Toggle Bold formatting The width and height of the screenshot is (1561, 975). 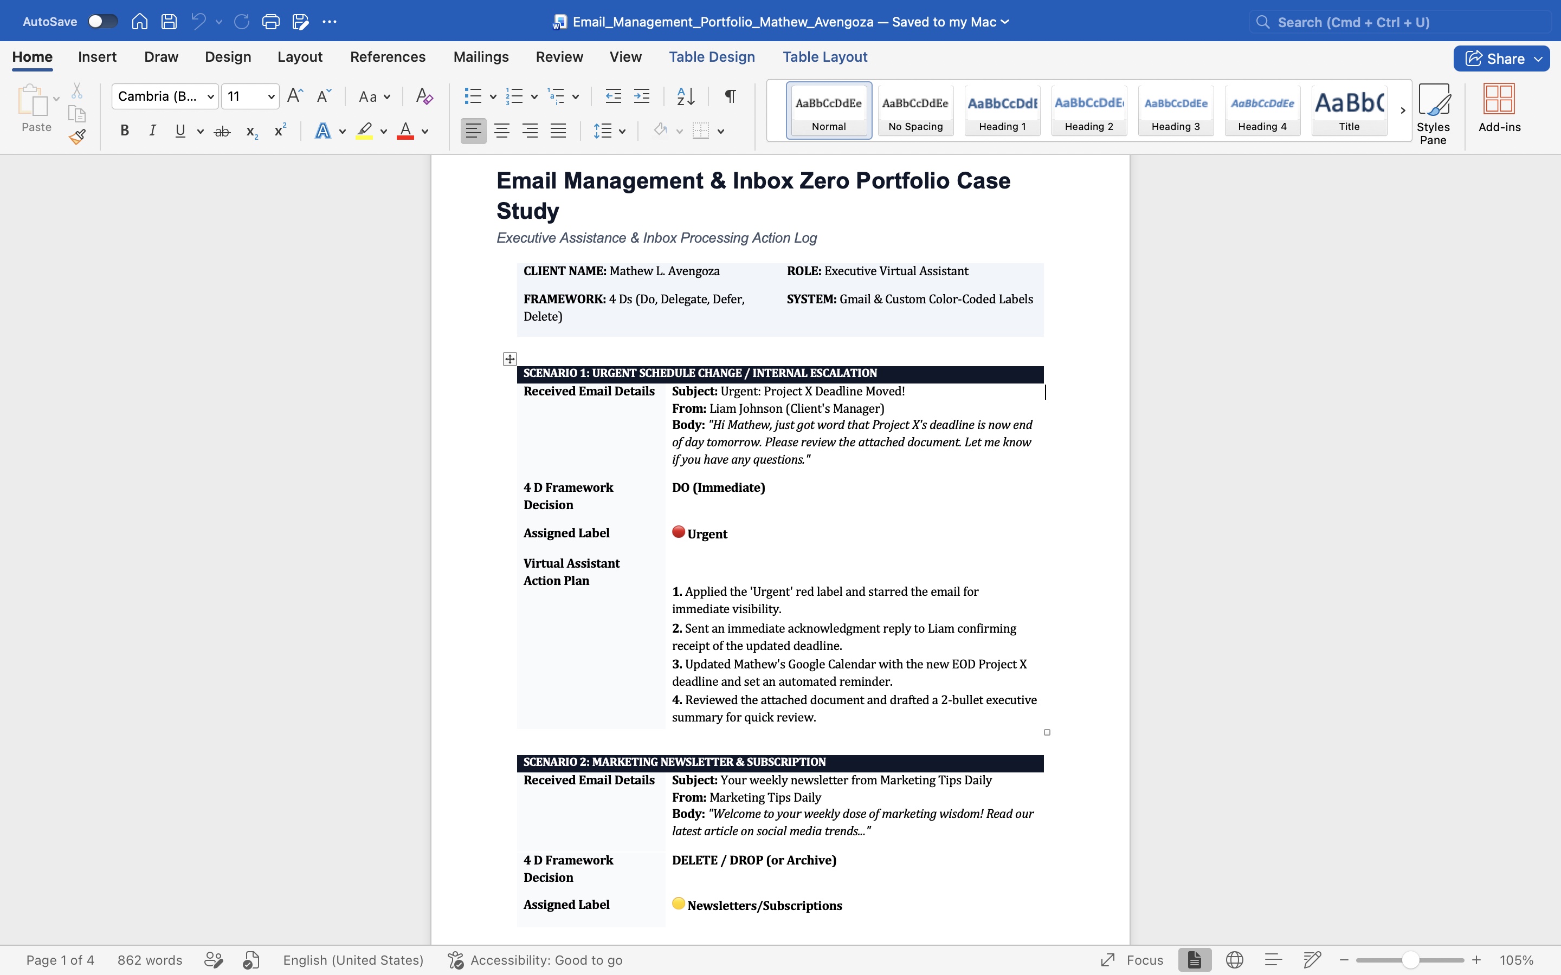pyautogui.click(x=125, y=131)
